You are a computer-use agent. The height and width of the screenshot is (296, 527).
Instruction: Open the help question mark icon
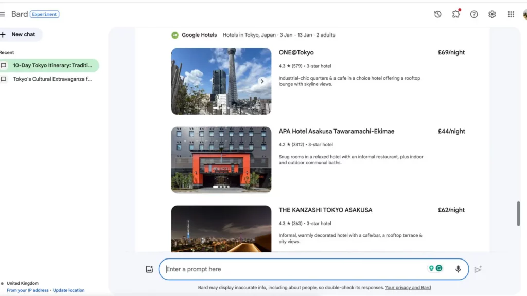(x=474, y=14)
